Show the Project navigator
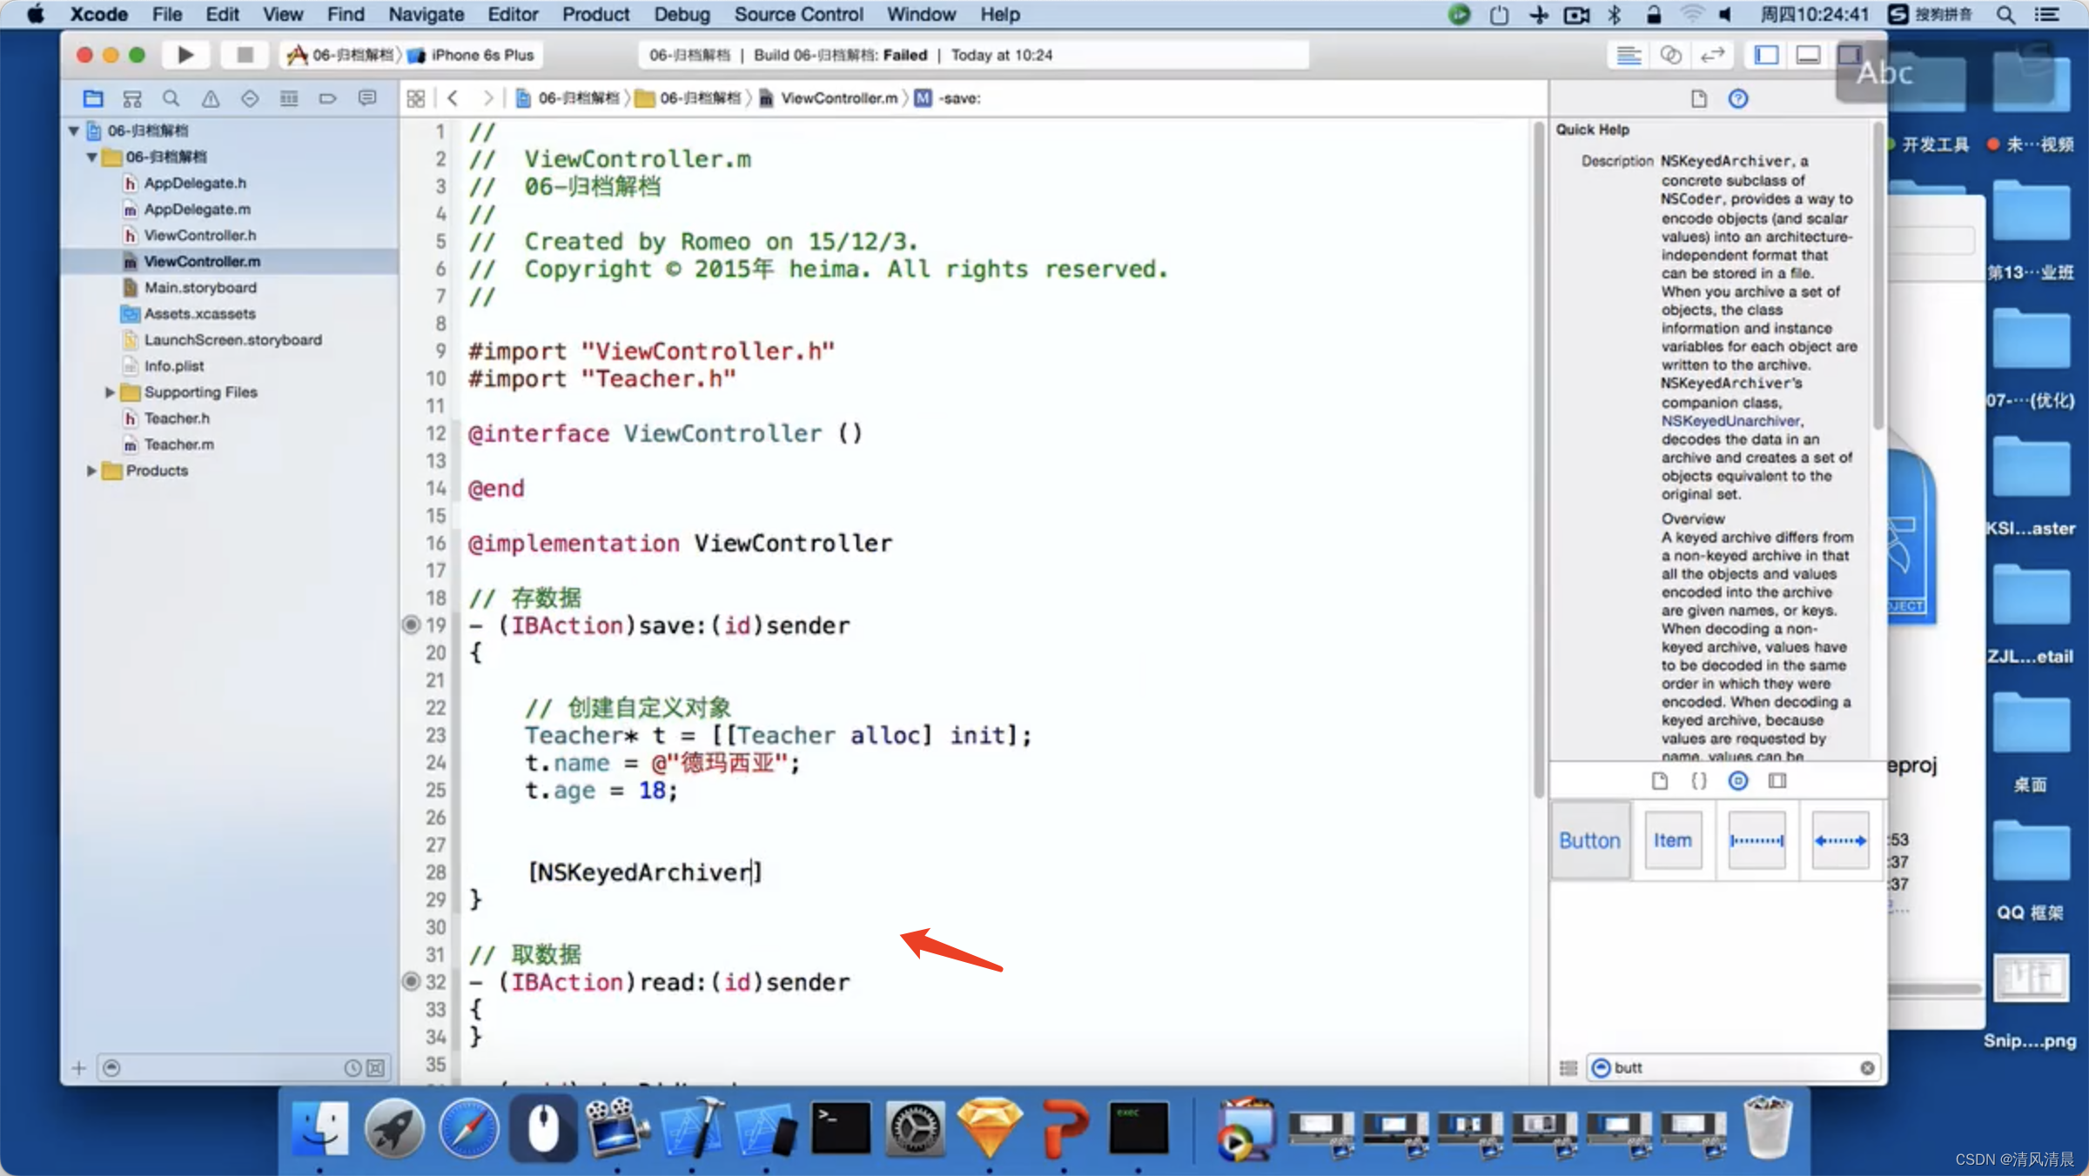 [x=93, y=98]
